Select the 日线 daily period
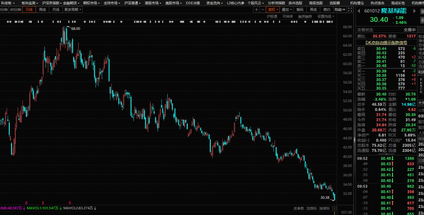This screenshot has height=215, width=424. tap(29, 10)
